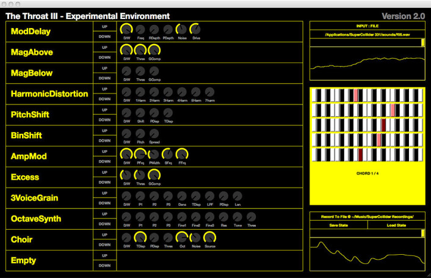Select the ModDelay Drive knob

click(195, 29)
